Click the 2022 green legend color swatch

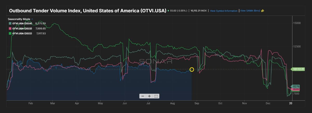pyautogui.click(x=10, y=33)
